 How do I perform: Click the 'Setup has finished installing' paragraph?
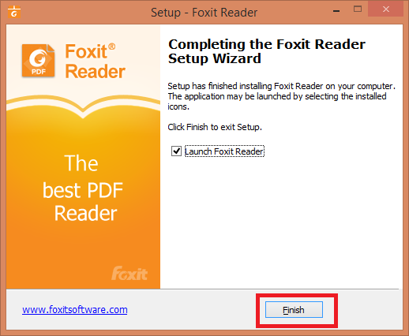281,96
